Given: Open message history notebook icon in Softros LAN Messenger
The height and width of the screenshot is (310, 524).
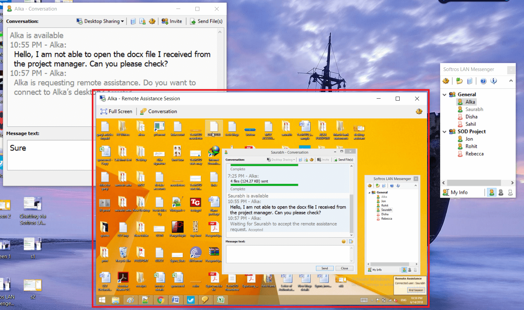Looking at the screenshot, I should coord(470,81).
